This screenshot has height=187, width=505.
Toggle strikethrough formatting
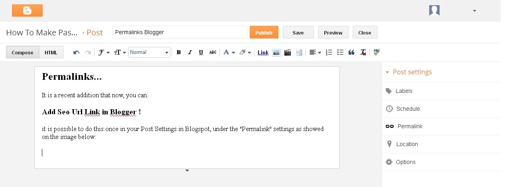(x=213, y=52)
